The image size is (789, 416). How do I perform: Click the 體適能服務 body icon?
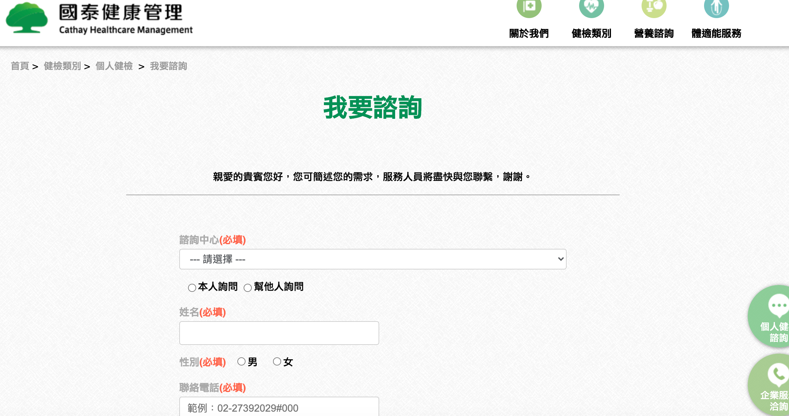tap(716, 7)
